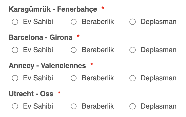This screenshot has width=186, height=117.
Task: Click the required asterisk beside Utrecht - Oss
Action: pyautogui.click(x=59, y=92)
